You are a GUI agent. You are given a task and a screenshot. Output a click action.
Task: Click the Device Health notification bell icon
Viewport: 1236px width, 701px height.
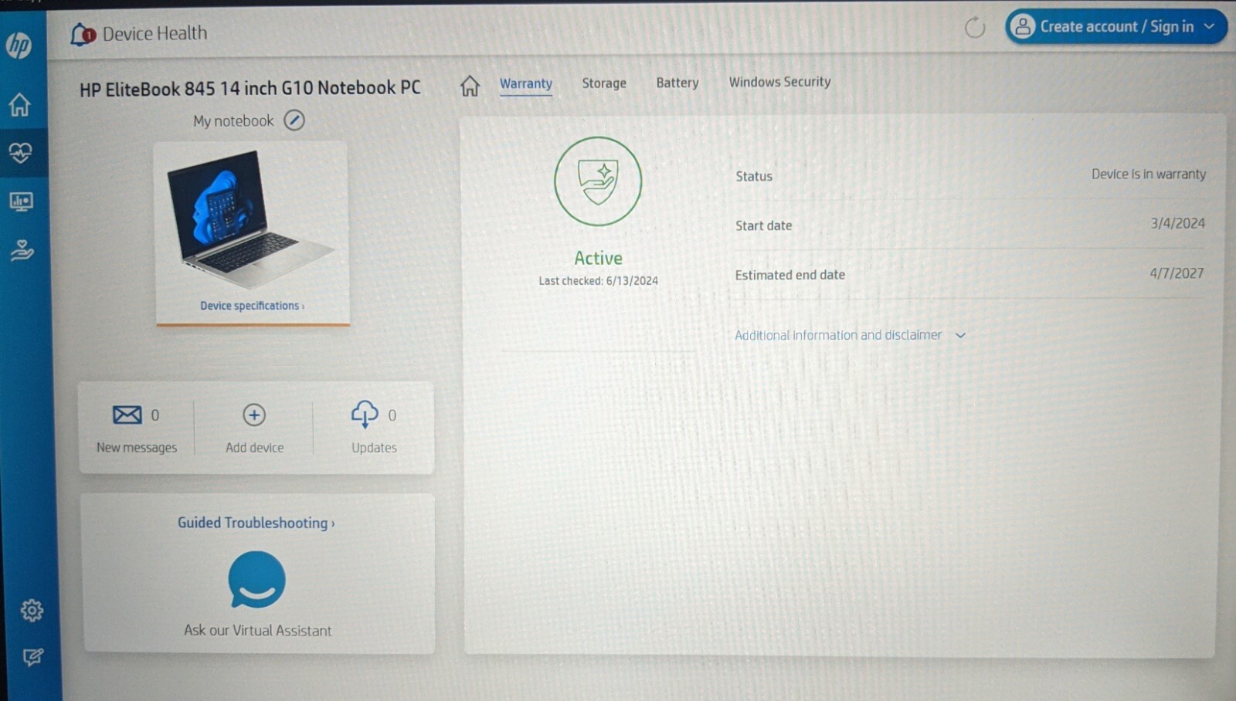(82, 35)
